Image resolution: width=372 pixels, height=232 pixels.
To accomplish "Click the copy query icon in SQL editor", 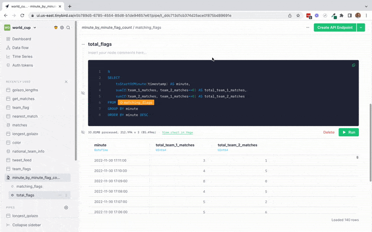I will click(x=353, y=65).
